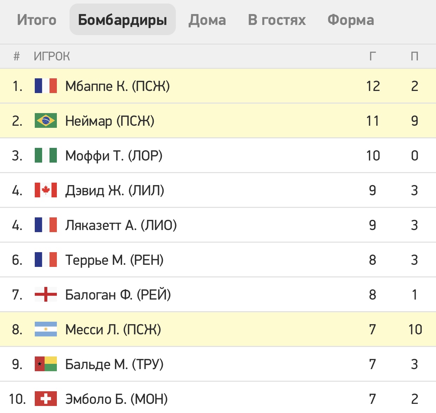Open the Дома tab

click(207, 20)
